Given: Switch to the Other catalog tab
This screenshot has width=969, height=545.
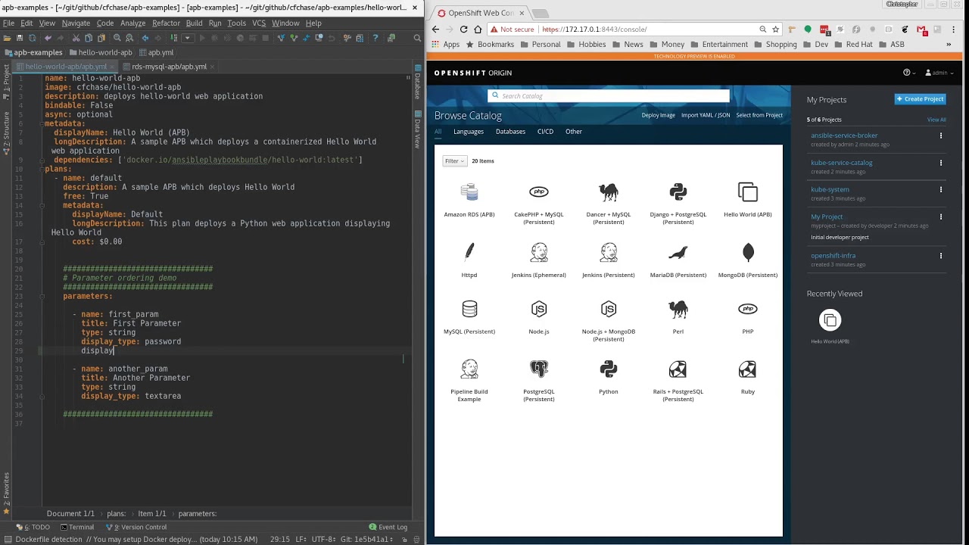Looking at the screenshot, I should pyautogui.click(x=574, y=132).
